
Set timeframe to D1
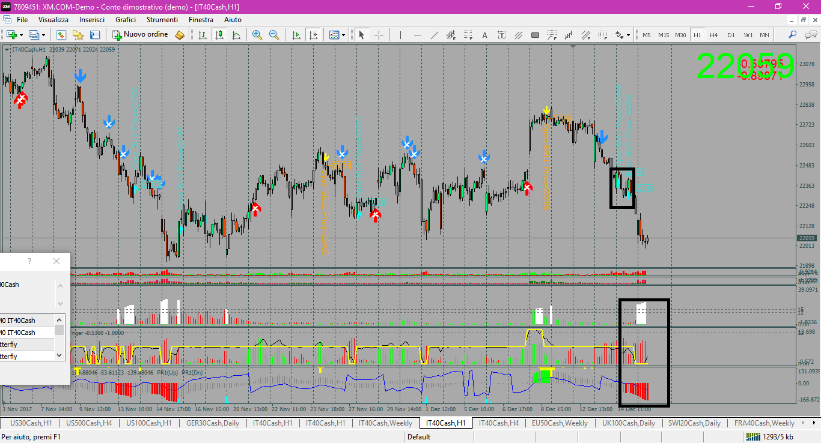[x=731, y=35]
